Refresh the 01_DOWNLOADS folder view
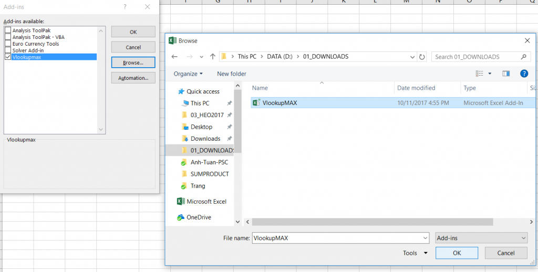This screenshot has width=538, height=272. [x=422, y=57]
